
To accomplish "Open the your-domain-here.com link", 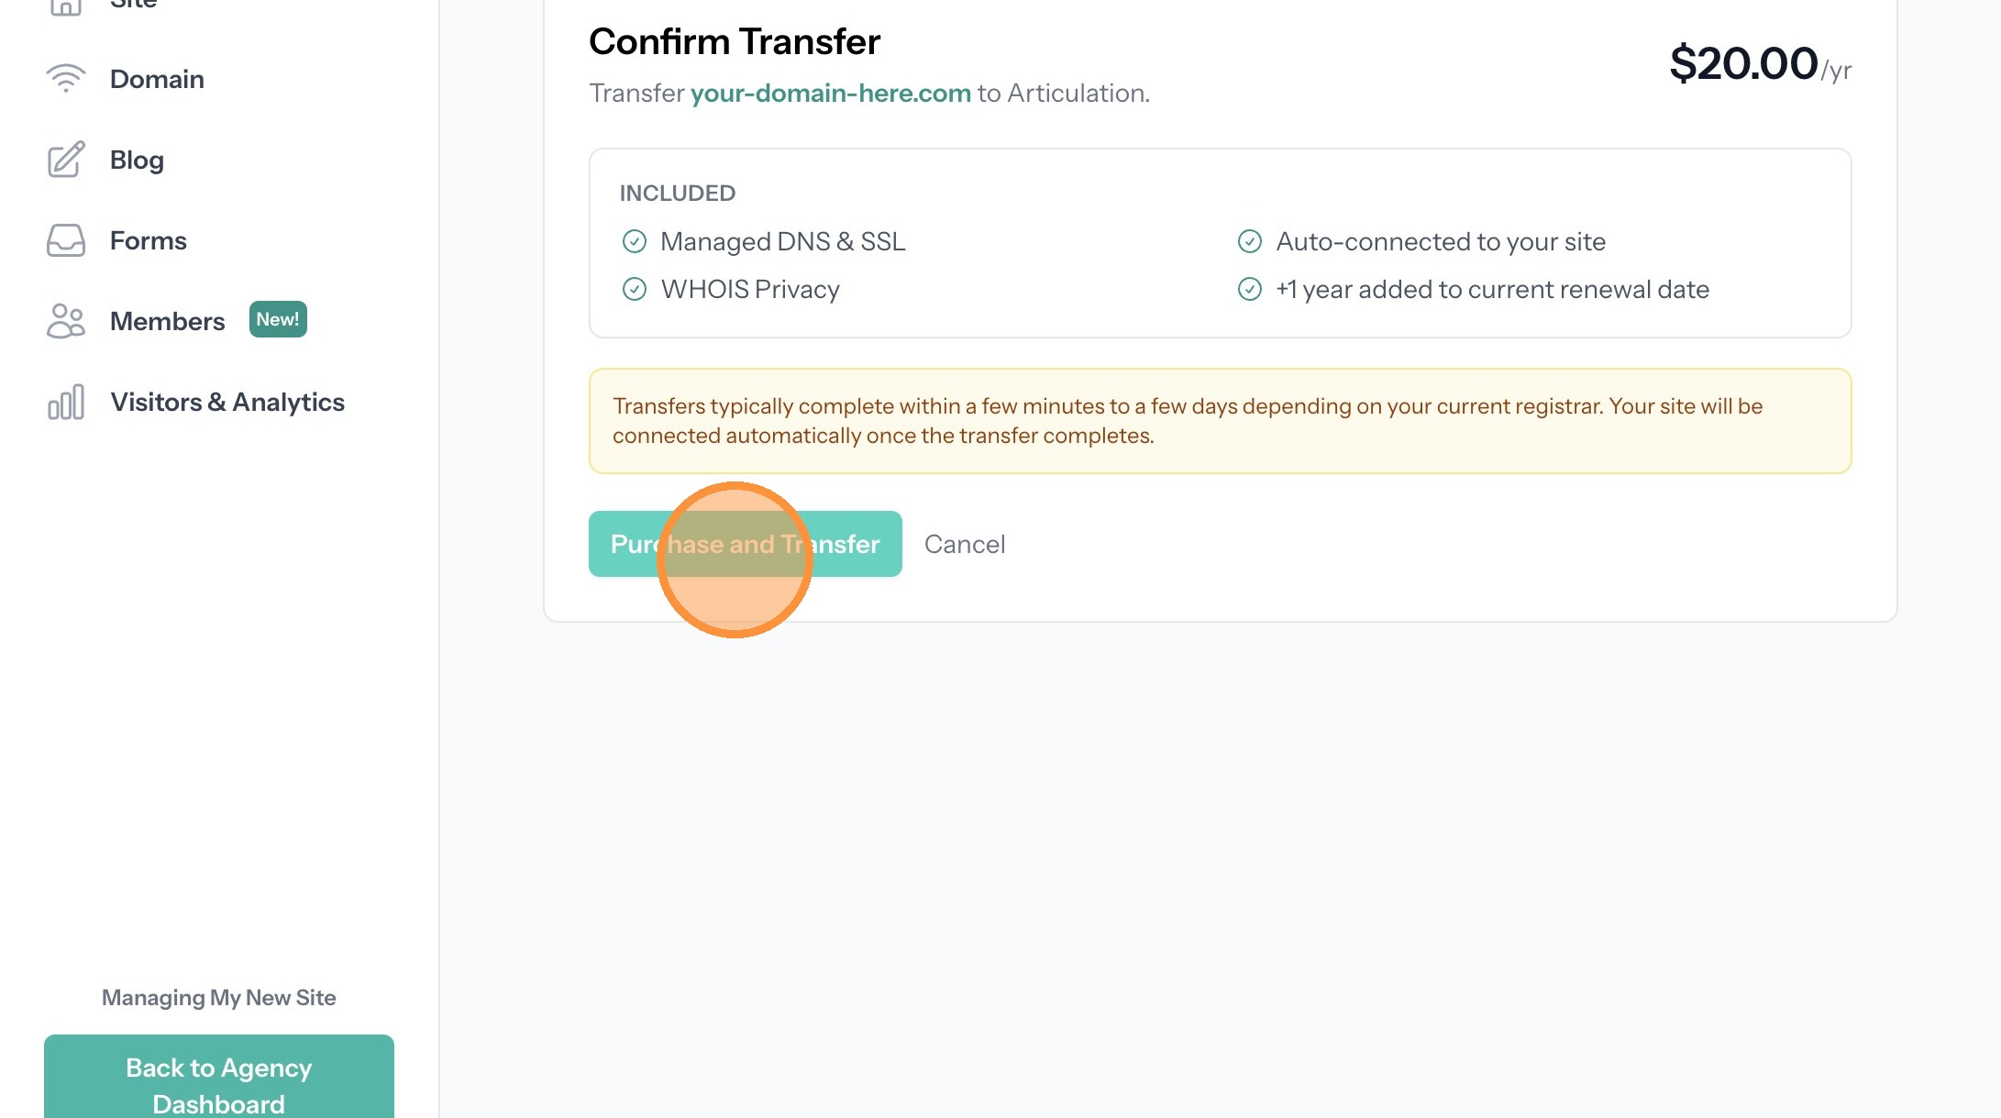I will click(x=830, y=93).
